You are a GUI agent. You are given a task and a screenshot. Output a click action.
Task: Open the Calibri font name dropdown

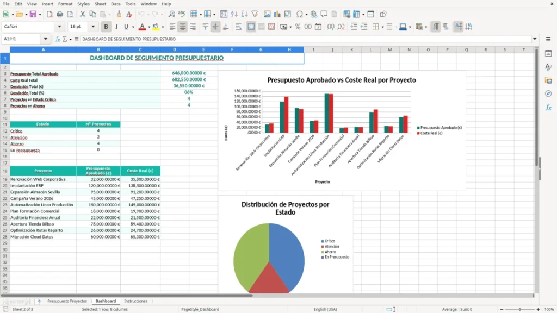pos(59,27)
